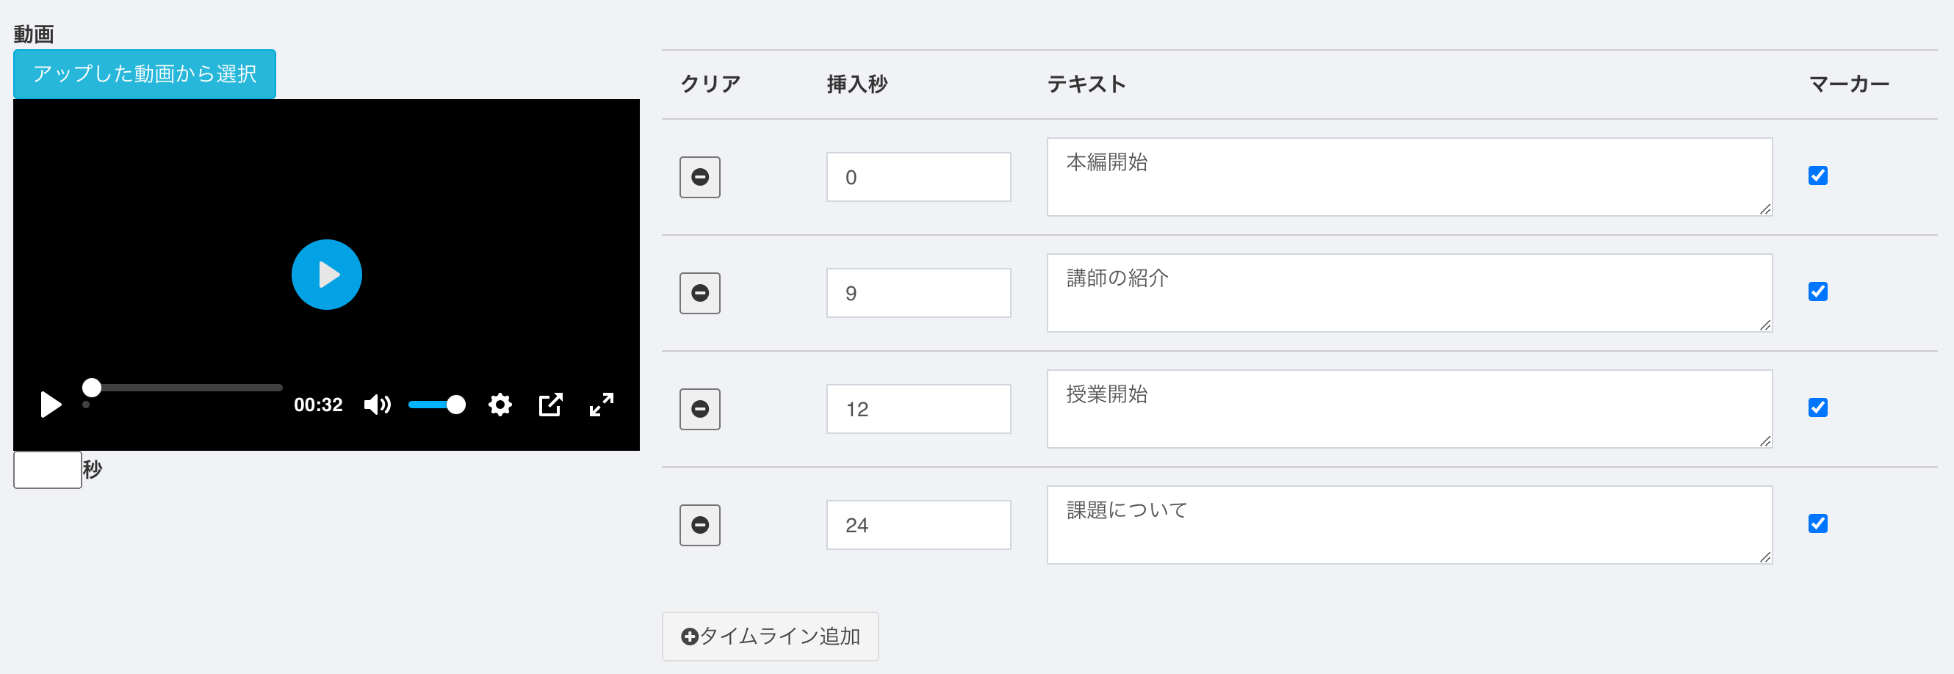
Task: Remove the 課題について timeline row
Action: click(699, 526)
